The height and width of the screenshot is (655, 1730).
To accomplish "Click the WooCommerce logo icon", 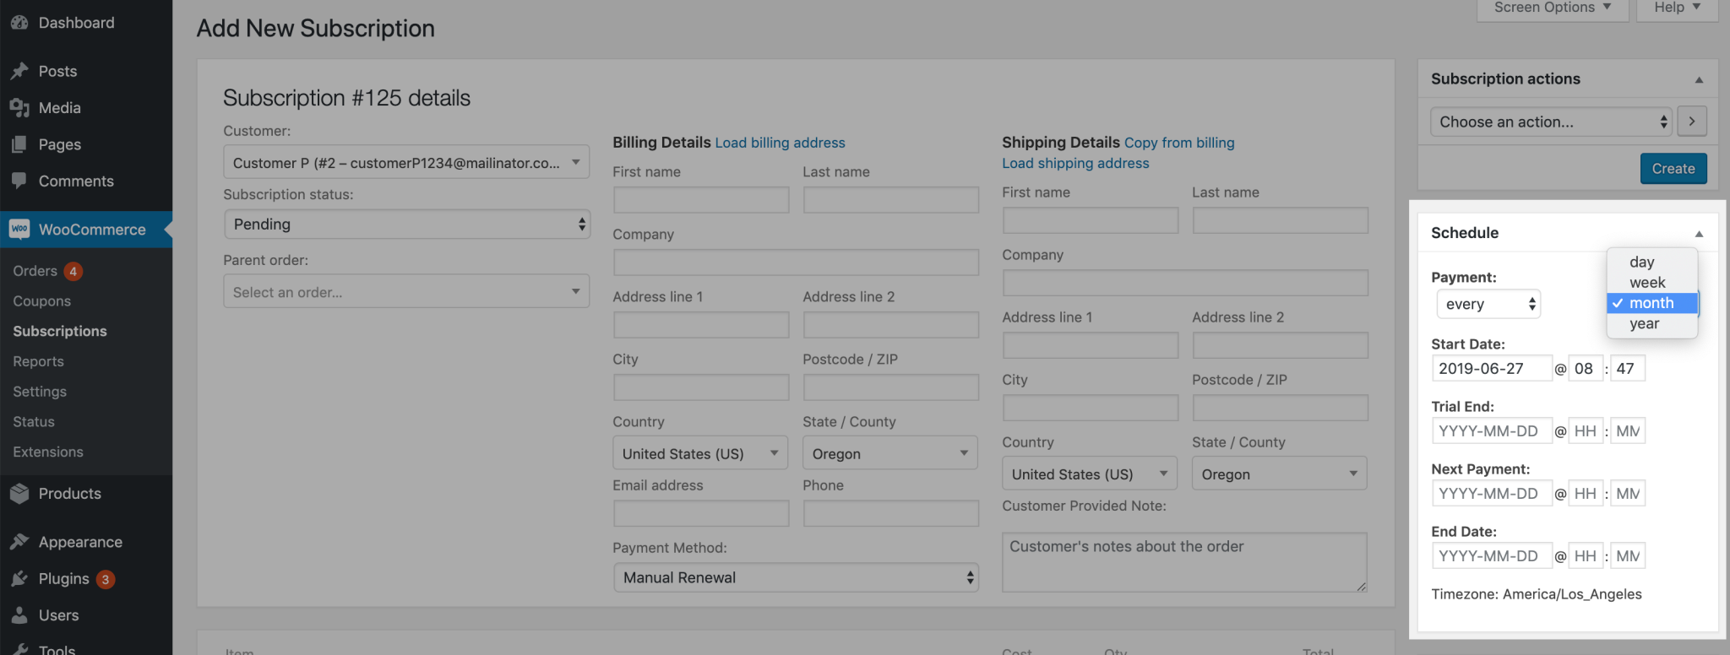I will (x=19, y=230).
